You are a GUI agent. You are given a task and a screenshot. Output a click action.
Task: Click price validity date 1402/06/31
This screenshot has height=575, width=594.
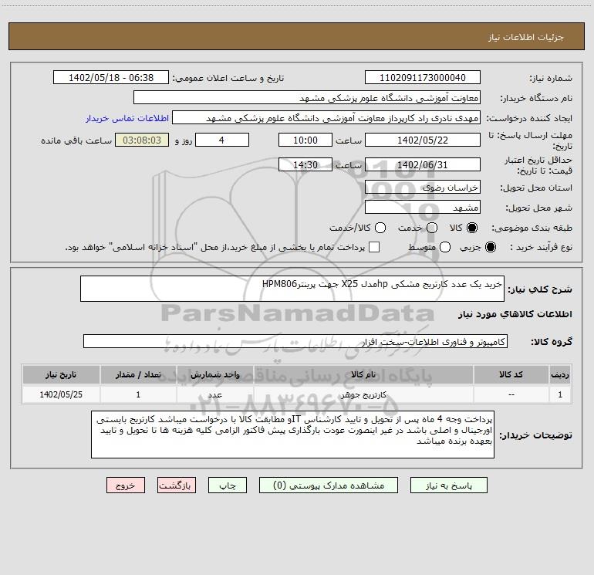(423, 164)
